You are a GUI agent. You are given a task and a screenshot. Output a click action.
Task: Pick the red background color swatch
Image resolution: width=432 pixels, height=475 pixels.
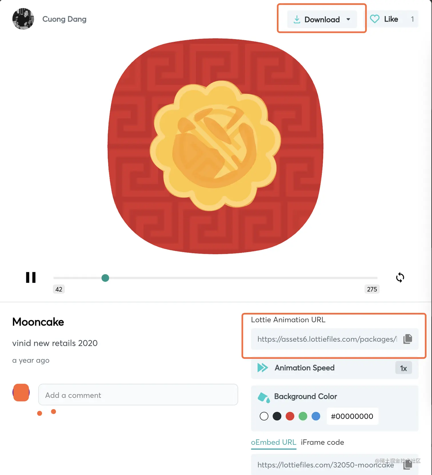pos(290,416)
